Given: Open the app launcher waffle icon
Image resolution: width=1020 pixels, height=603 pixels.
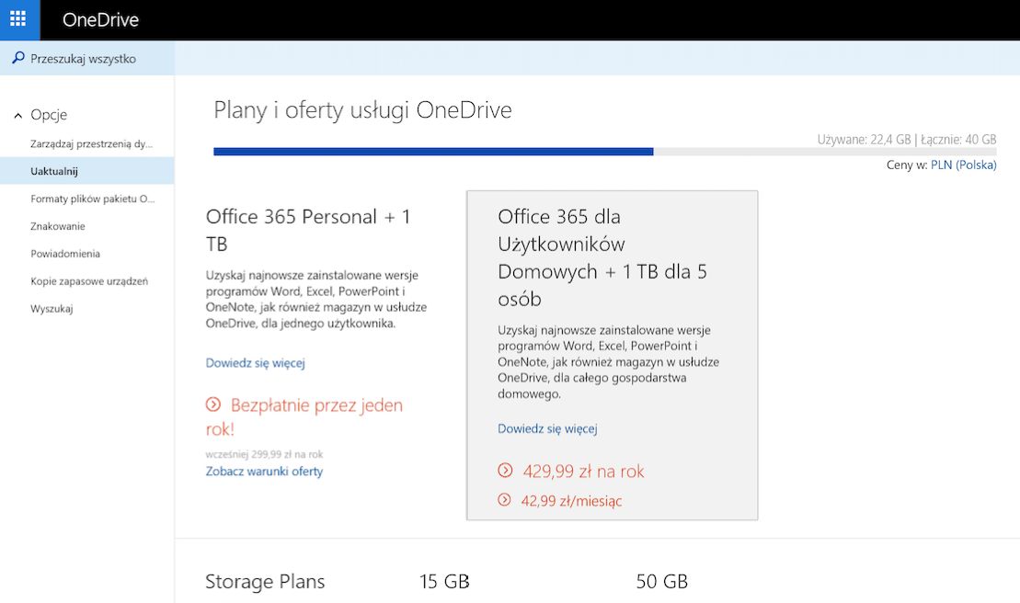Looking at the screenshot, I should 18,19.
